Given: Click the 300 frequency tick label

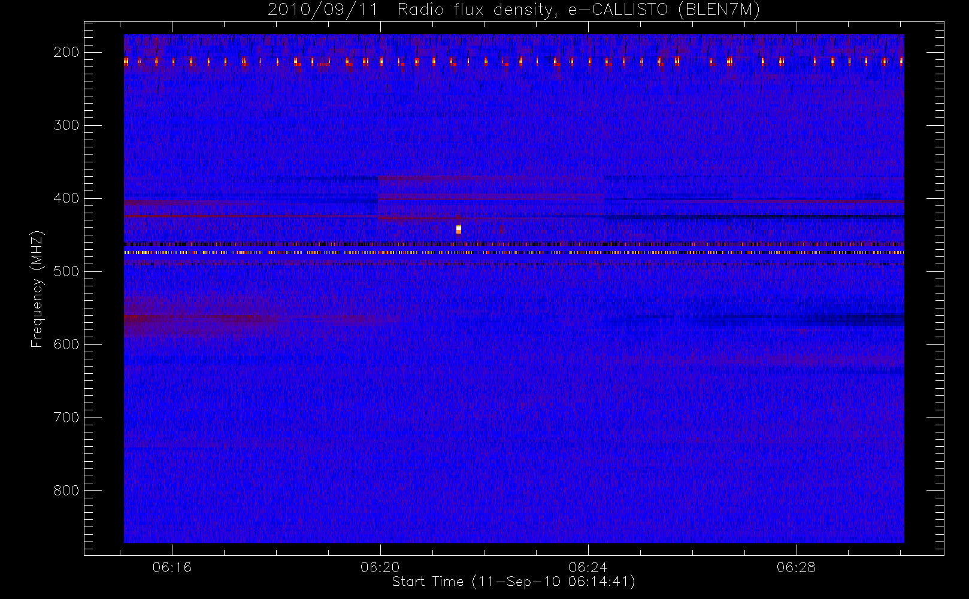Looking at the screenshot, I should pos(66,125).
